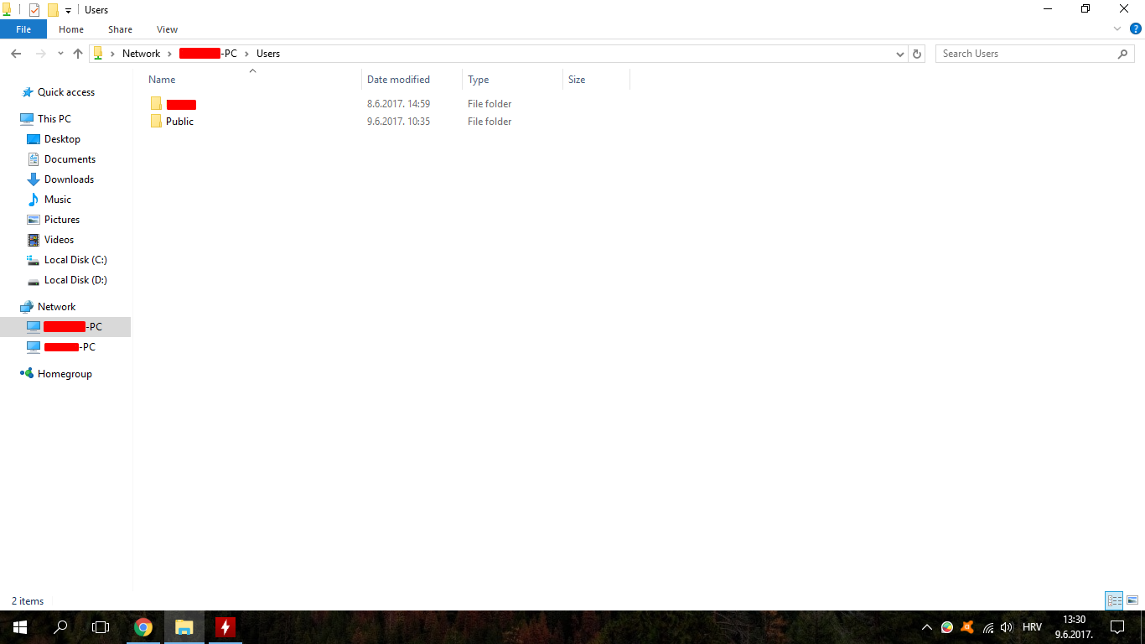Click the taskbar search magnifier

click(x=60, y=627)
